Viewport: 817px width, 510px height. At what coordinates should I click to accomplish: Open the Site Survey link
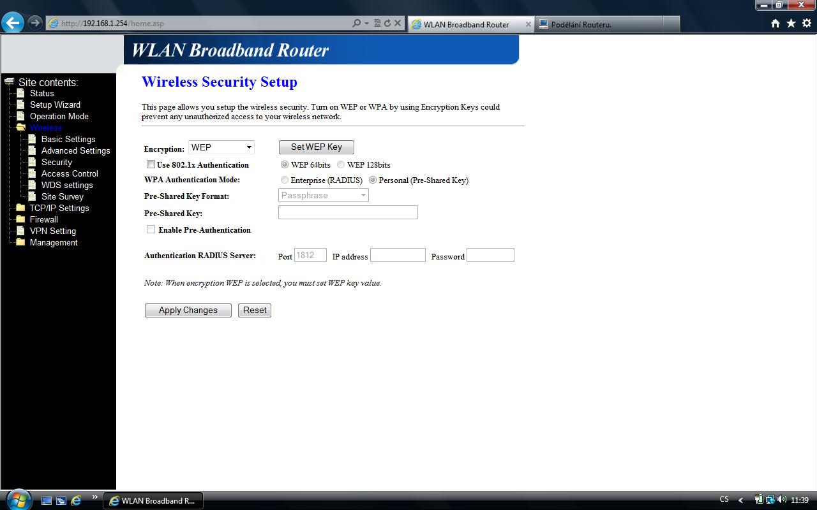[x=63, y=196]
